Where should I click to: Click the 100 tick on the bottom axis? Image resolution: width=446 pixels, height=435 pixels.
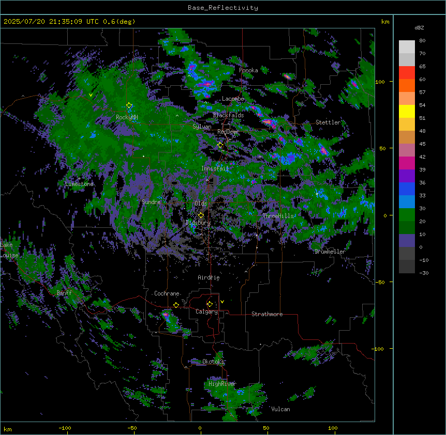coord(333,428)
